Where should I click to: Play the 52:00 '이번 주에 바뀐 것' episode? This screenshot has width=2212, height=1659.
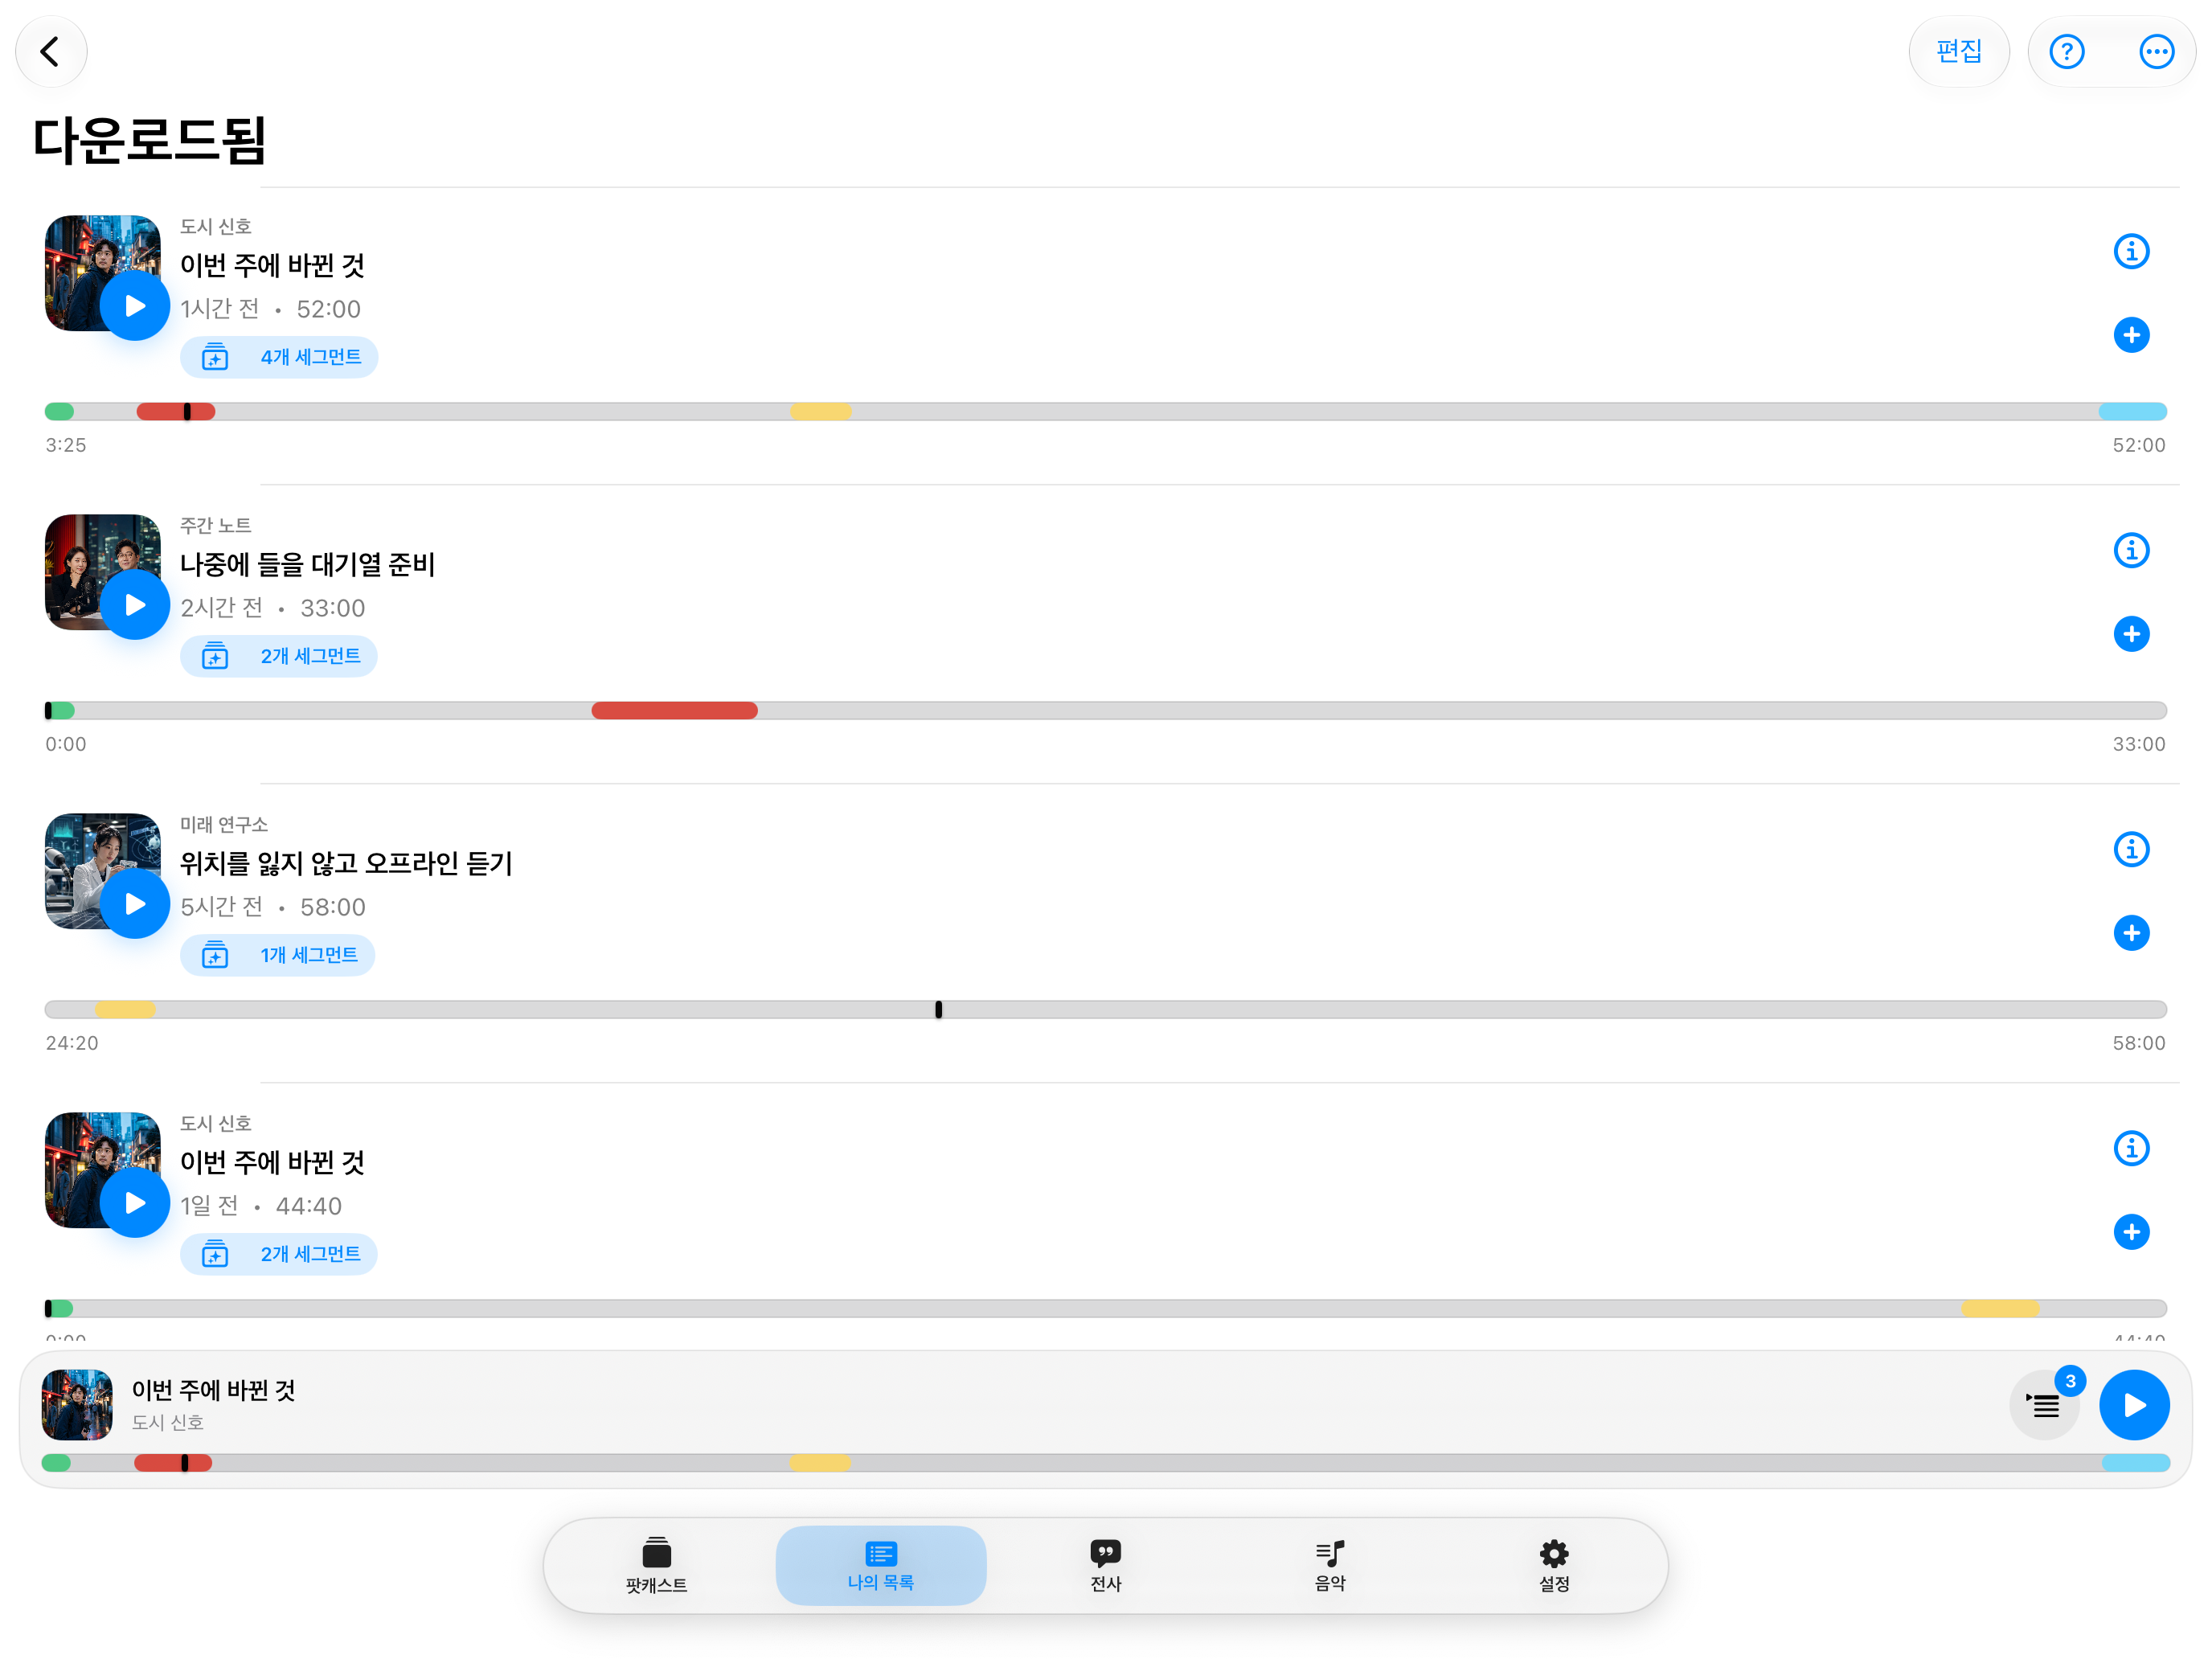[x=135, y=306]
